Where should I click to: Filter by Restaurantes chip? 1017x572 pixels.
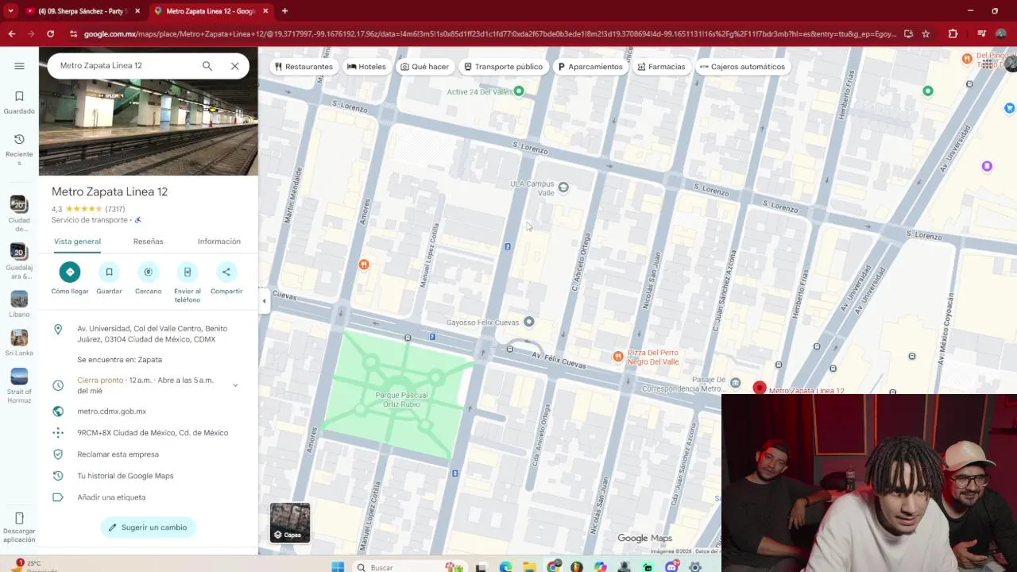tap(304, 67)
